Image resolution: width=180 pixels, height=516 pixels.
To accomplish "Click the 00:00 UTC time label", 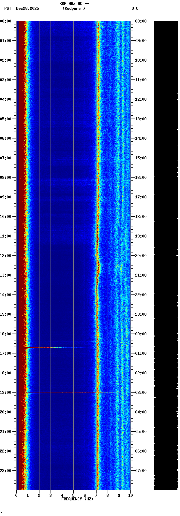I will (141, 334).
